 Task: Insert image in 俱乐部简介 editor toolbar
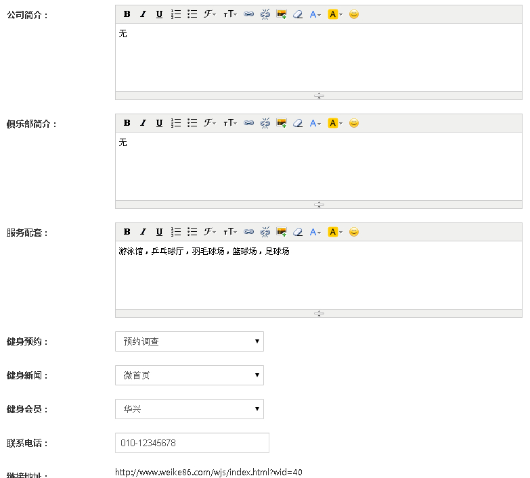click(x=282, y=123)
